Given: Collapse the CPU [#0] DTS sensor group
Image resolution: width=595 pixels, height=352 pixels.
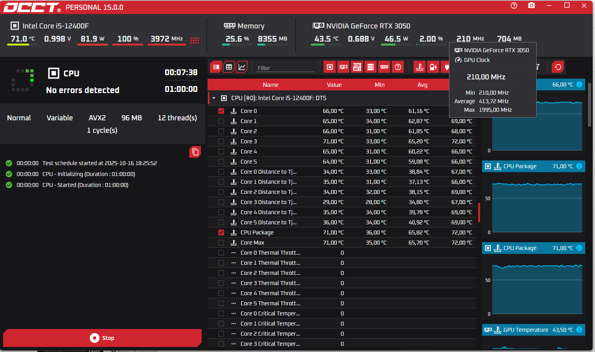Looking at the screenshot, I should [214, 98].
